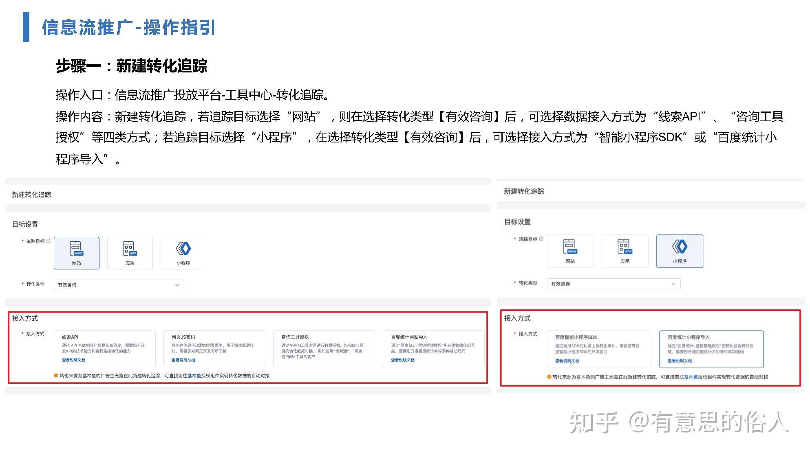Image resolution: width=810 pixels, height=455 pixels.
Task: Select the 小程序 target card in the left form
Action: tap(183, 253)
